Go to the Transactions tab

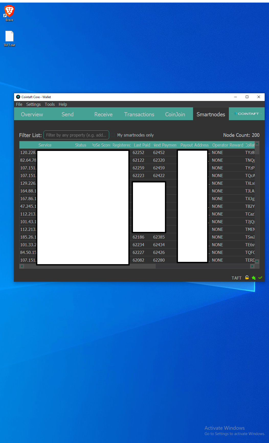pyautogui.click(x=139, y=114)
